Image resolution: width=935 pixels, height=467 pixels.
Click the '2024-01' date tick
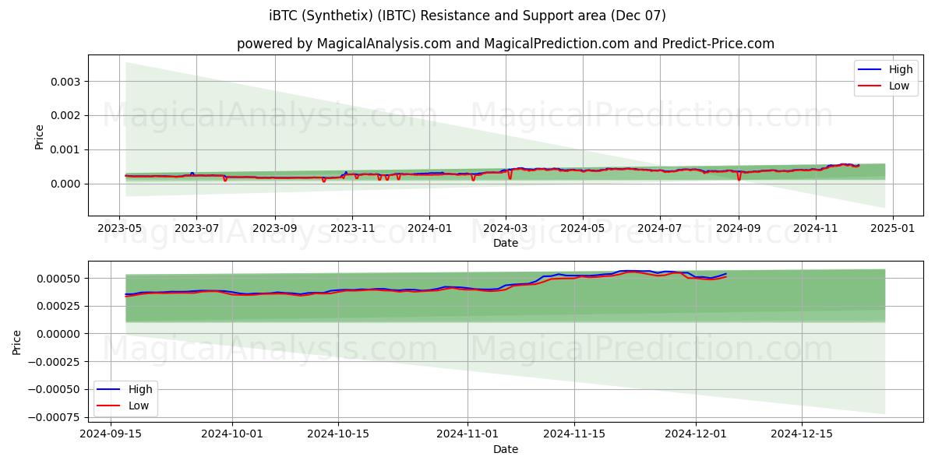429,229
